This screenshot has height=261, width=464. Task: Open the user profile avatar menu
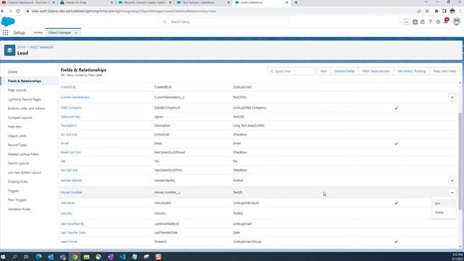coord(457,22)
